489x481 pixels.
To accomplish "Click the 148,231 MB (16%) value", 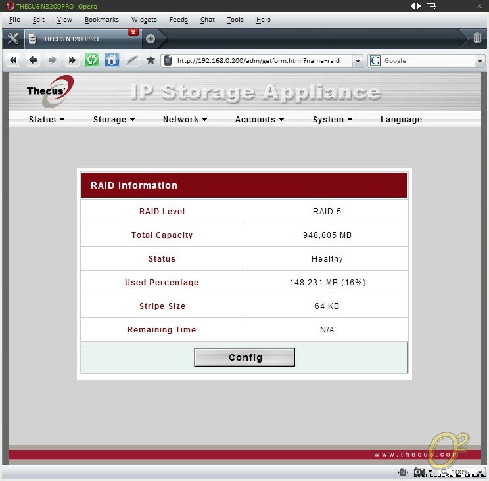I will 327,283.
